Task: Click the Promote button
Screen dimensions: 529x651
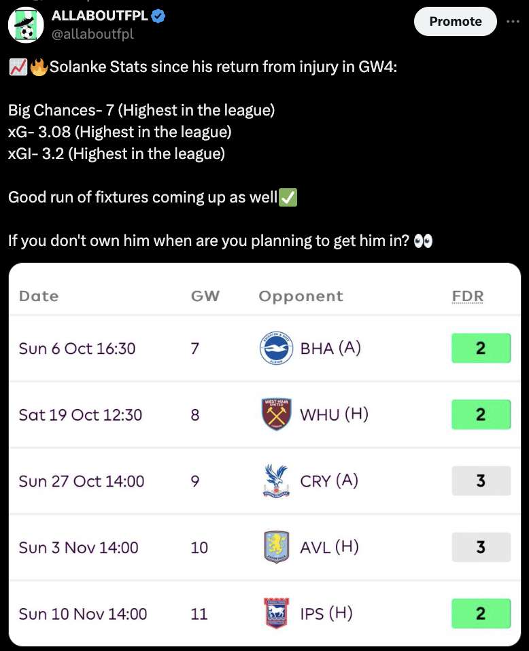Action: pyautogui.click(x=455, y=21)
